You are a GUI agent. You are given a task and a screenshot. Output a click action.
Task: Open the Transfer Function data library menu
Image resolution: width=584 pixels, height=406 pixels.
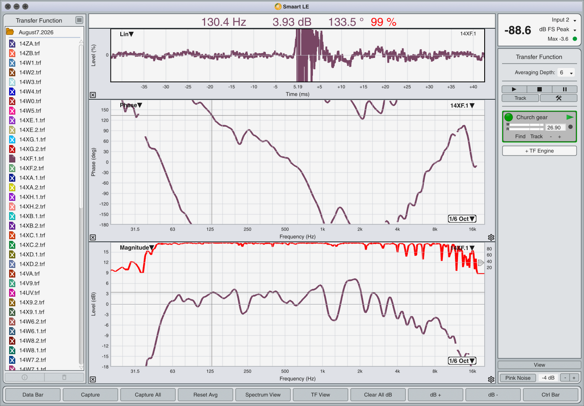pyautogui.click(x=79, y=20)
